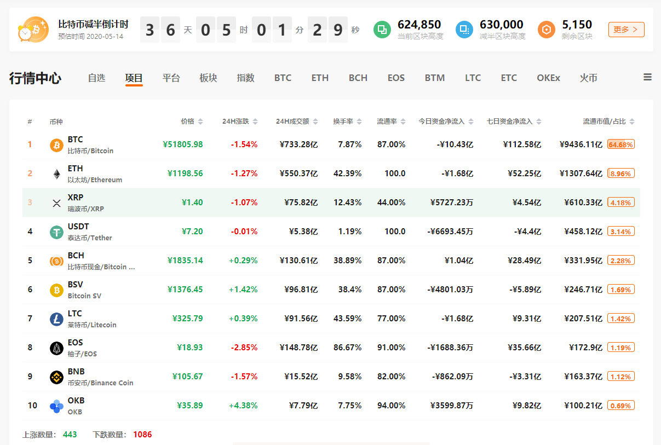Click the ETH Ethereum logo icon
Viewport: 661px width, 445px height.
(x=56, y=174)
